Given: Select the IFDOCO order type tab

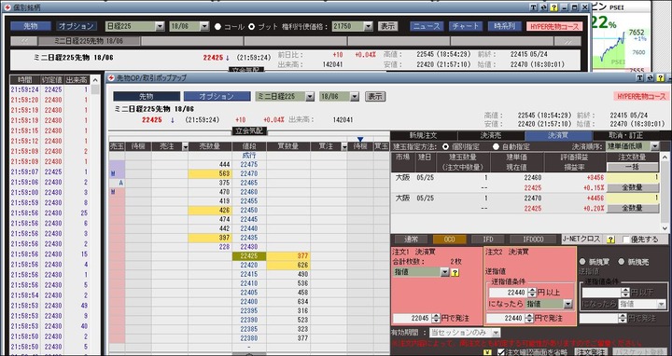Looking at the screenshot, I should pyautogui.click(x=533, y=240).
